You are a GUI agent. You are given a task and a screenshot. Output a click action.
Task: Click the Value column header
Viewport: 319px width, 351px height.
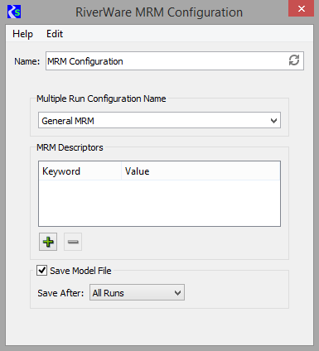click(x=201, y=171)
